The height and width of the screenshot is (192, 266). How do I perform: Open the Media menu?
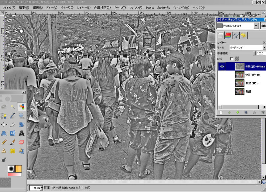(x=150, y=8)
